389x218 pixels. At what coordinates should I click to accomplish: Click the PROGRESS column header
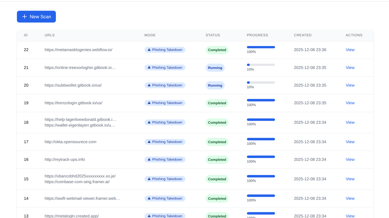pos(257,35)
